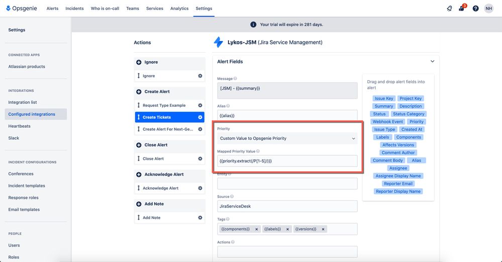
Task: Click the Mapped Priority Value field
Action: pos(287,161)
